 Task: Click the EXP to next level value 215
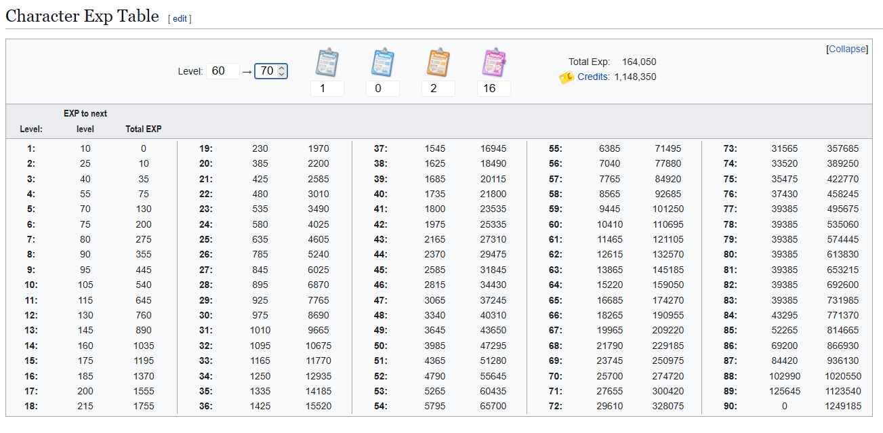point(85,407)
